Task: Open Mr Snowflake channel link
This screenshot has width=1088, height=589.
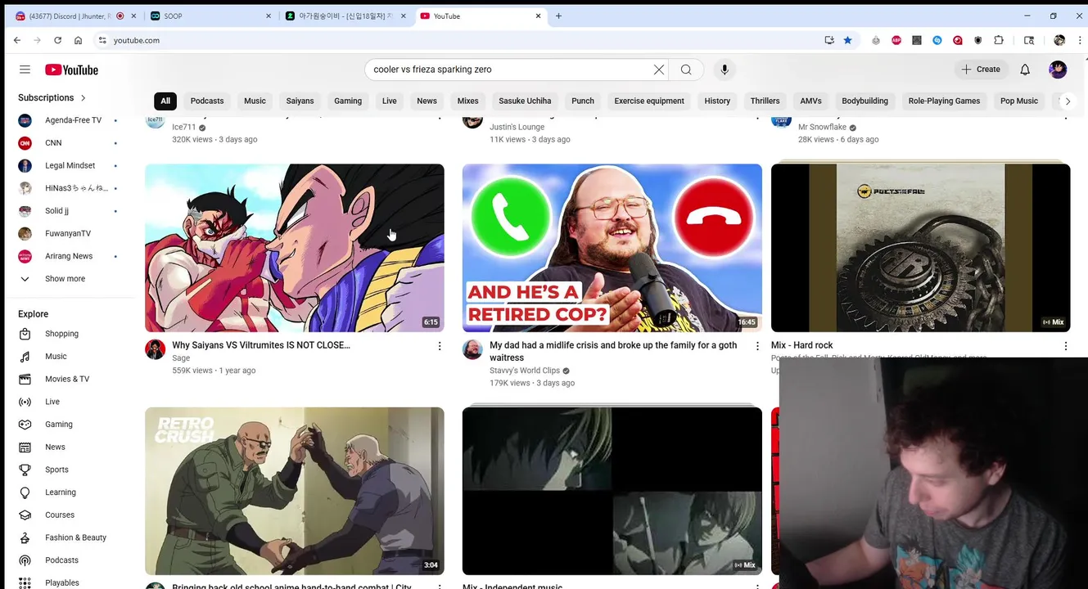Action: coord(822,127)
